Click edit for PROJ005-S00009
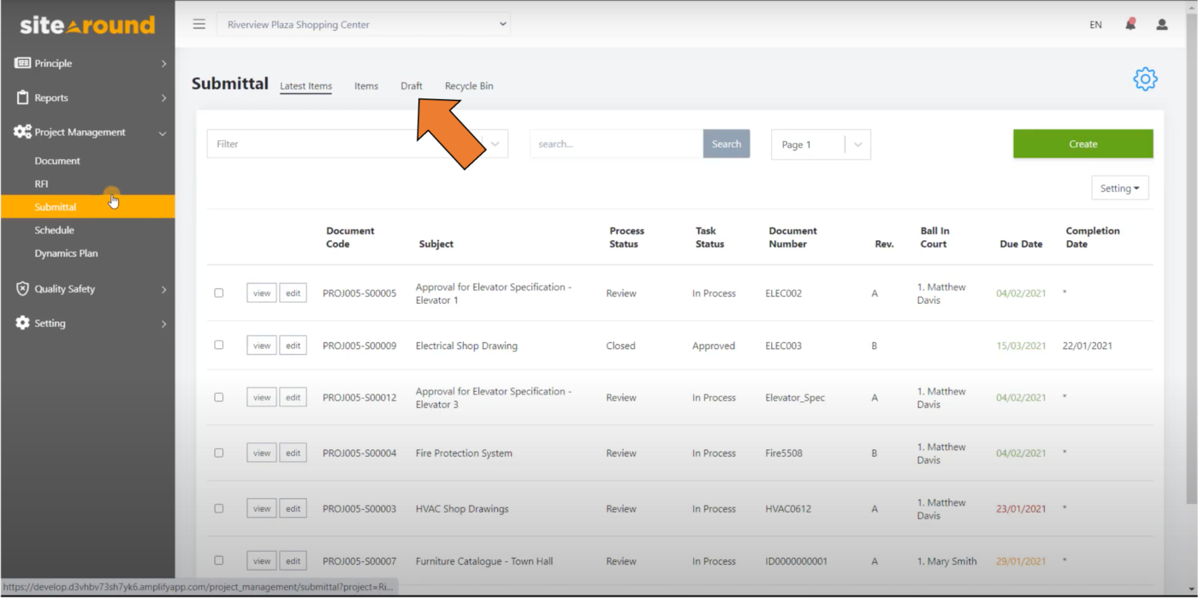This screenshot has height=598, width=1198. 293,346
